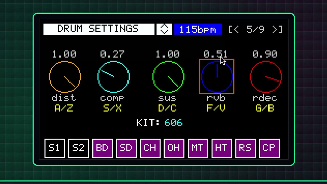This screenshot has width=327, height=184.
Task: Toggle the S1 pad
Action: 55,148
